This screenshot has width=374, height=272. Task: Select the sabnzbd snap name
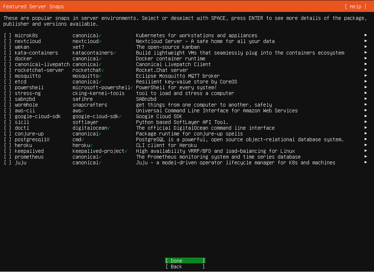pos(25,99)
